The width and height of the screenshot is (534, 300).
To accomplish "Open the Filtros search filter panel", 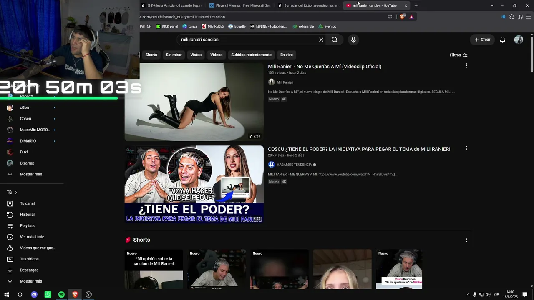I will pyautogui.click(x=458, y=55).
